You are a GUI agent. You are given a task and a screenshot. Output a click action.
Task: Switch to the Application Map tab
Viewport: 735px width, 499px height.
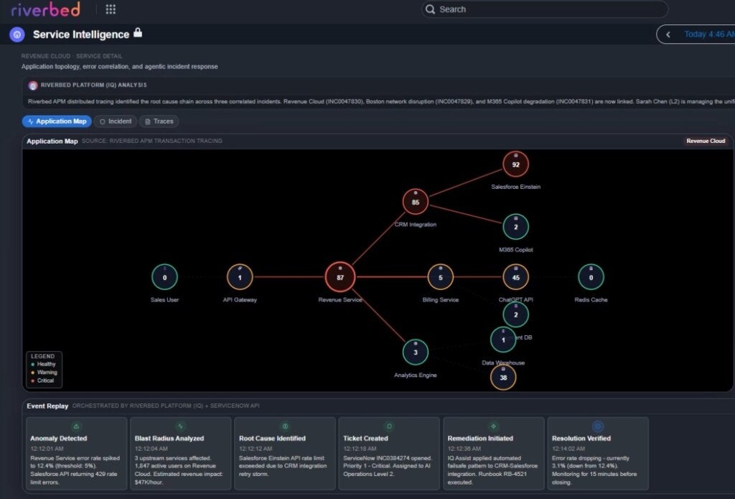pos(57,121)
